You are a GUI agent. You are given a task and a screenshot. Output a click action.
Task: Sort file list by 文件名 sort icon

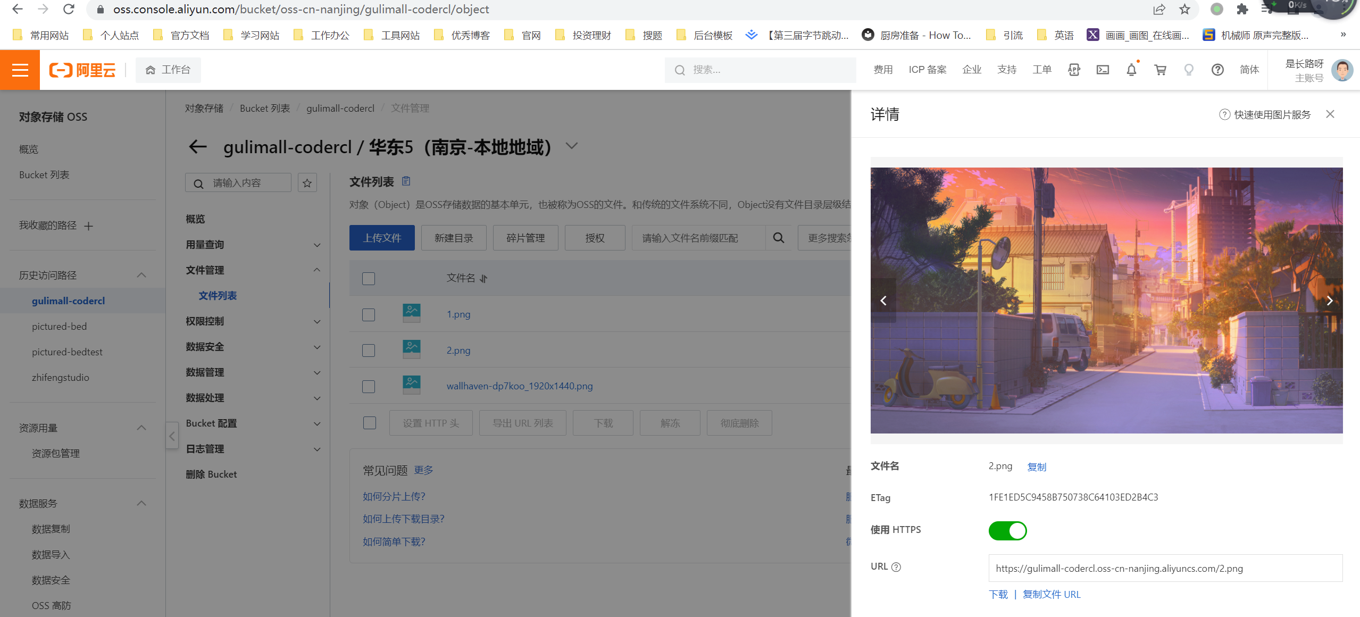483,278
